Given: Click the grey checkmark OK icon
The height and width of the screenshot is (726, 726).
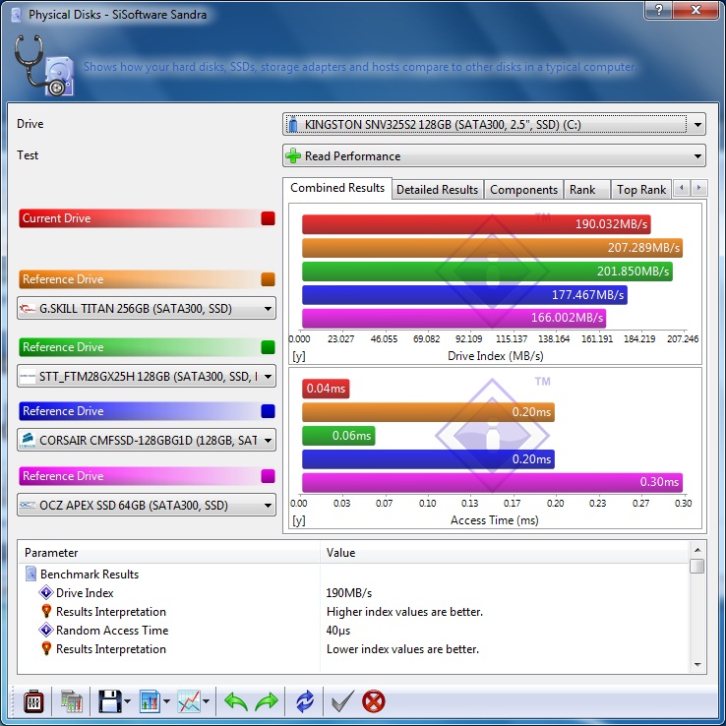Looking at the screenshot, I should (343, 702).
